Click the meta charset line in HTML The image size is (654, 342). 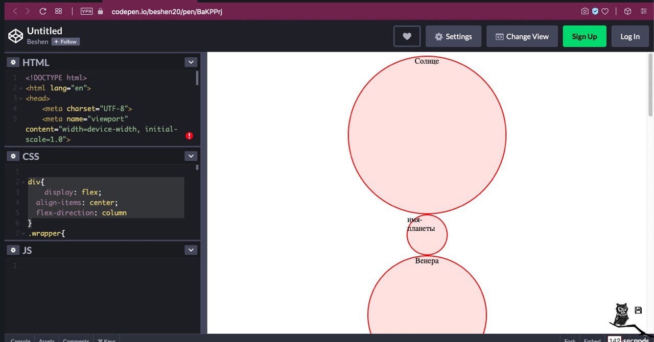tap(87, 109)
